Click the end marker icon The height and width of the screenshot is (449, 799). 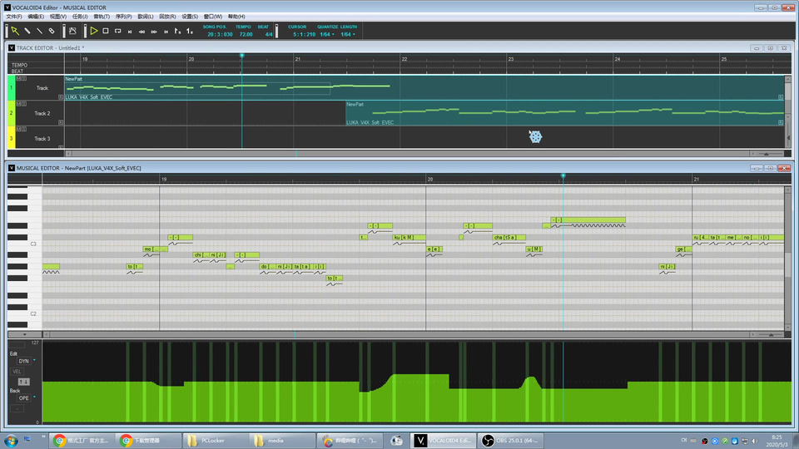(x=190, y=31)
